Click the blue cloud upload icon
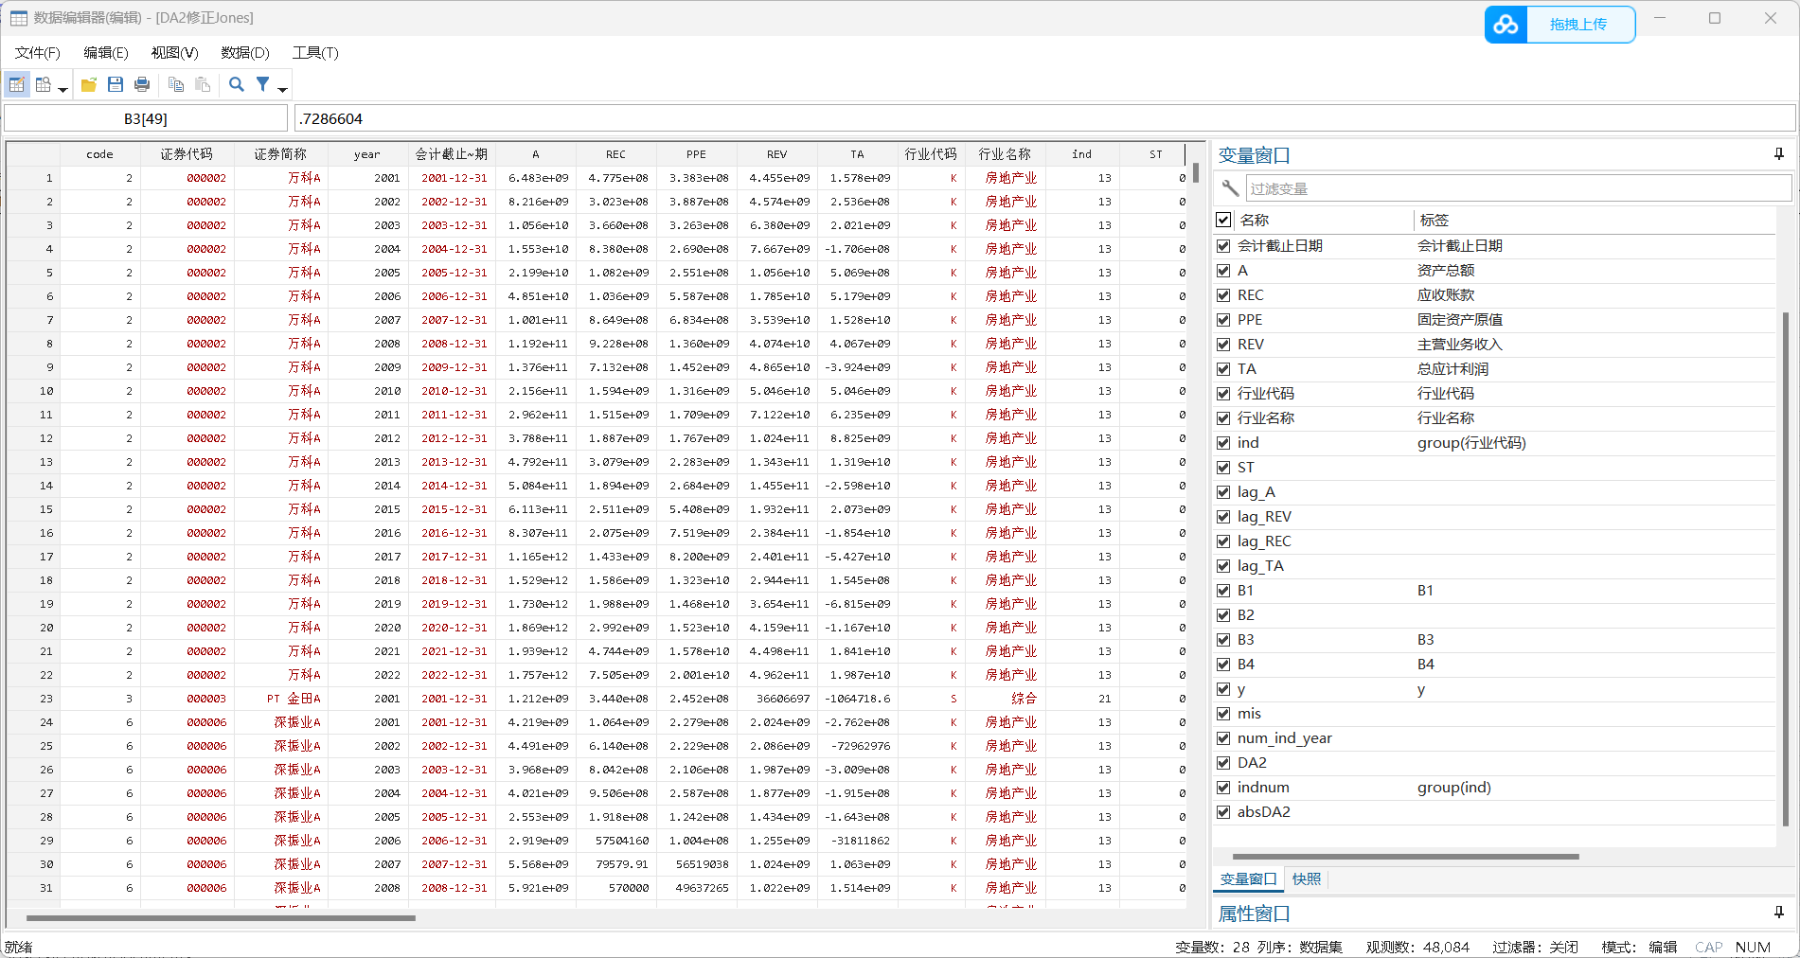The height and width of the screenshot is (958, 1800). tap(1506, 25)
